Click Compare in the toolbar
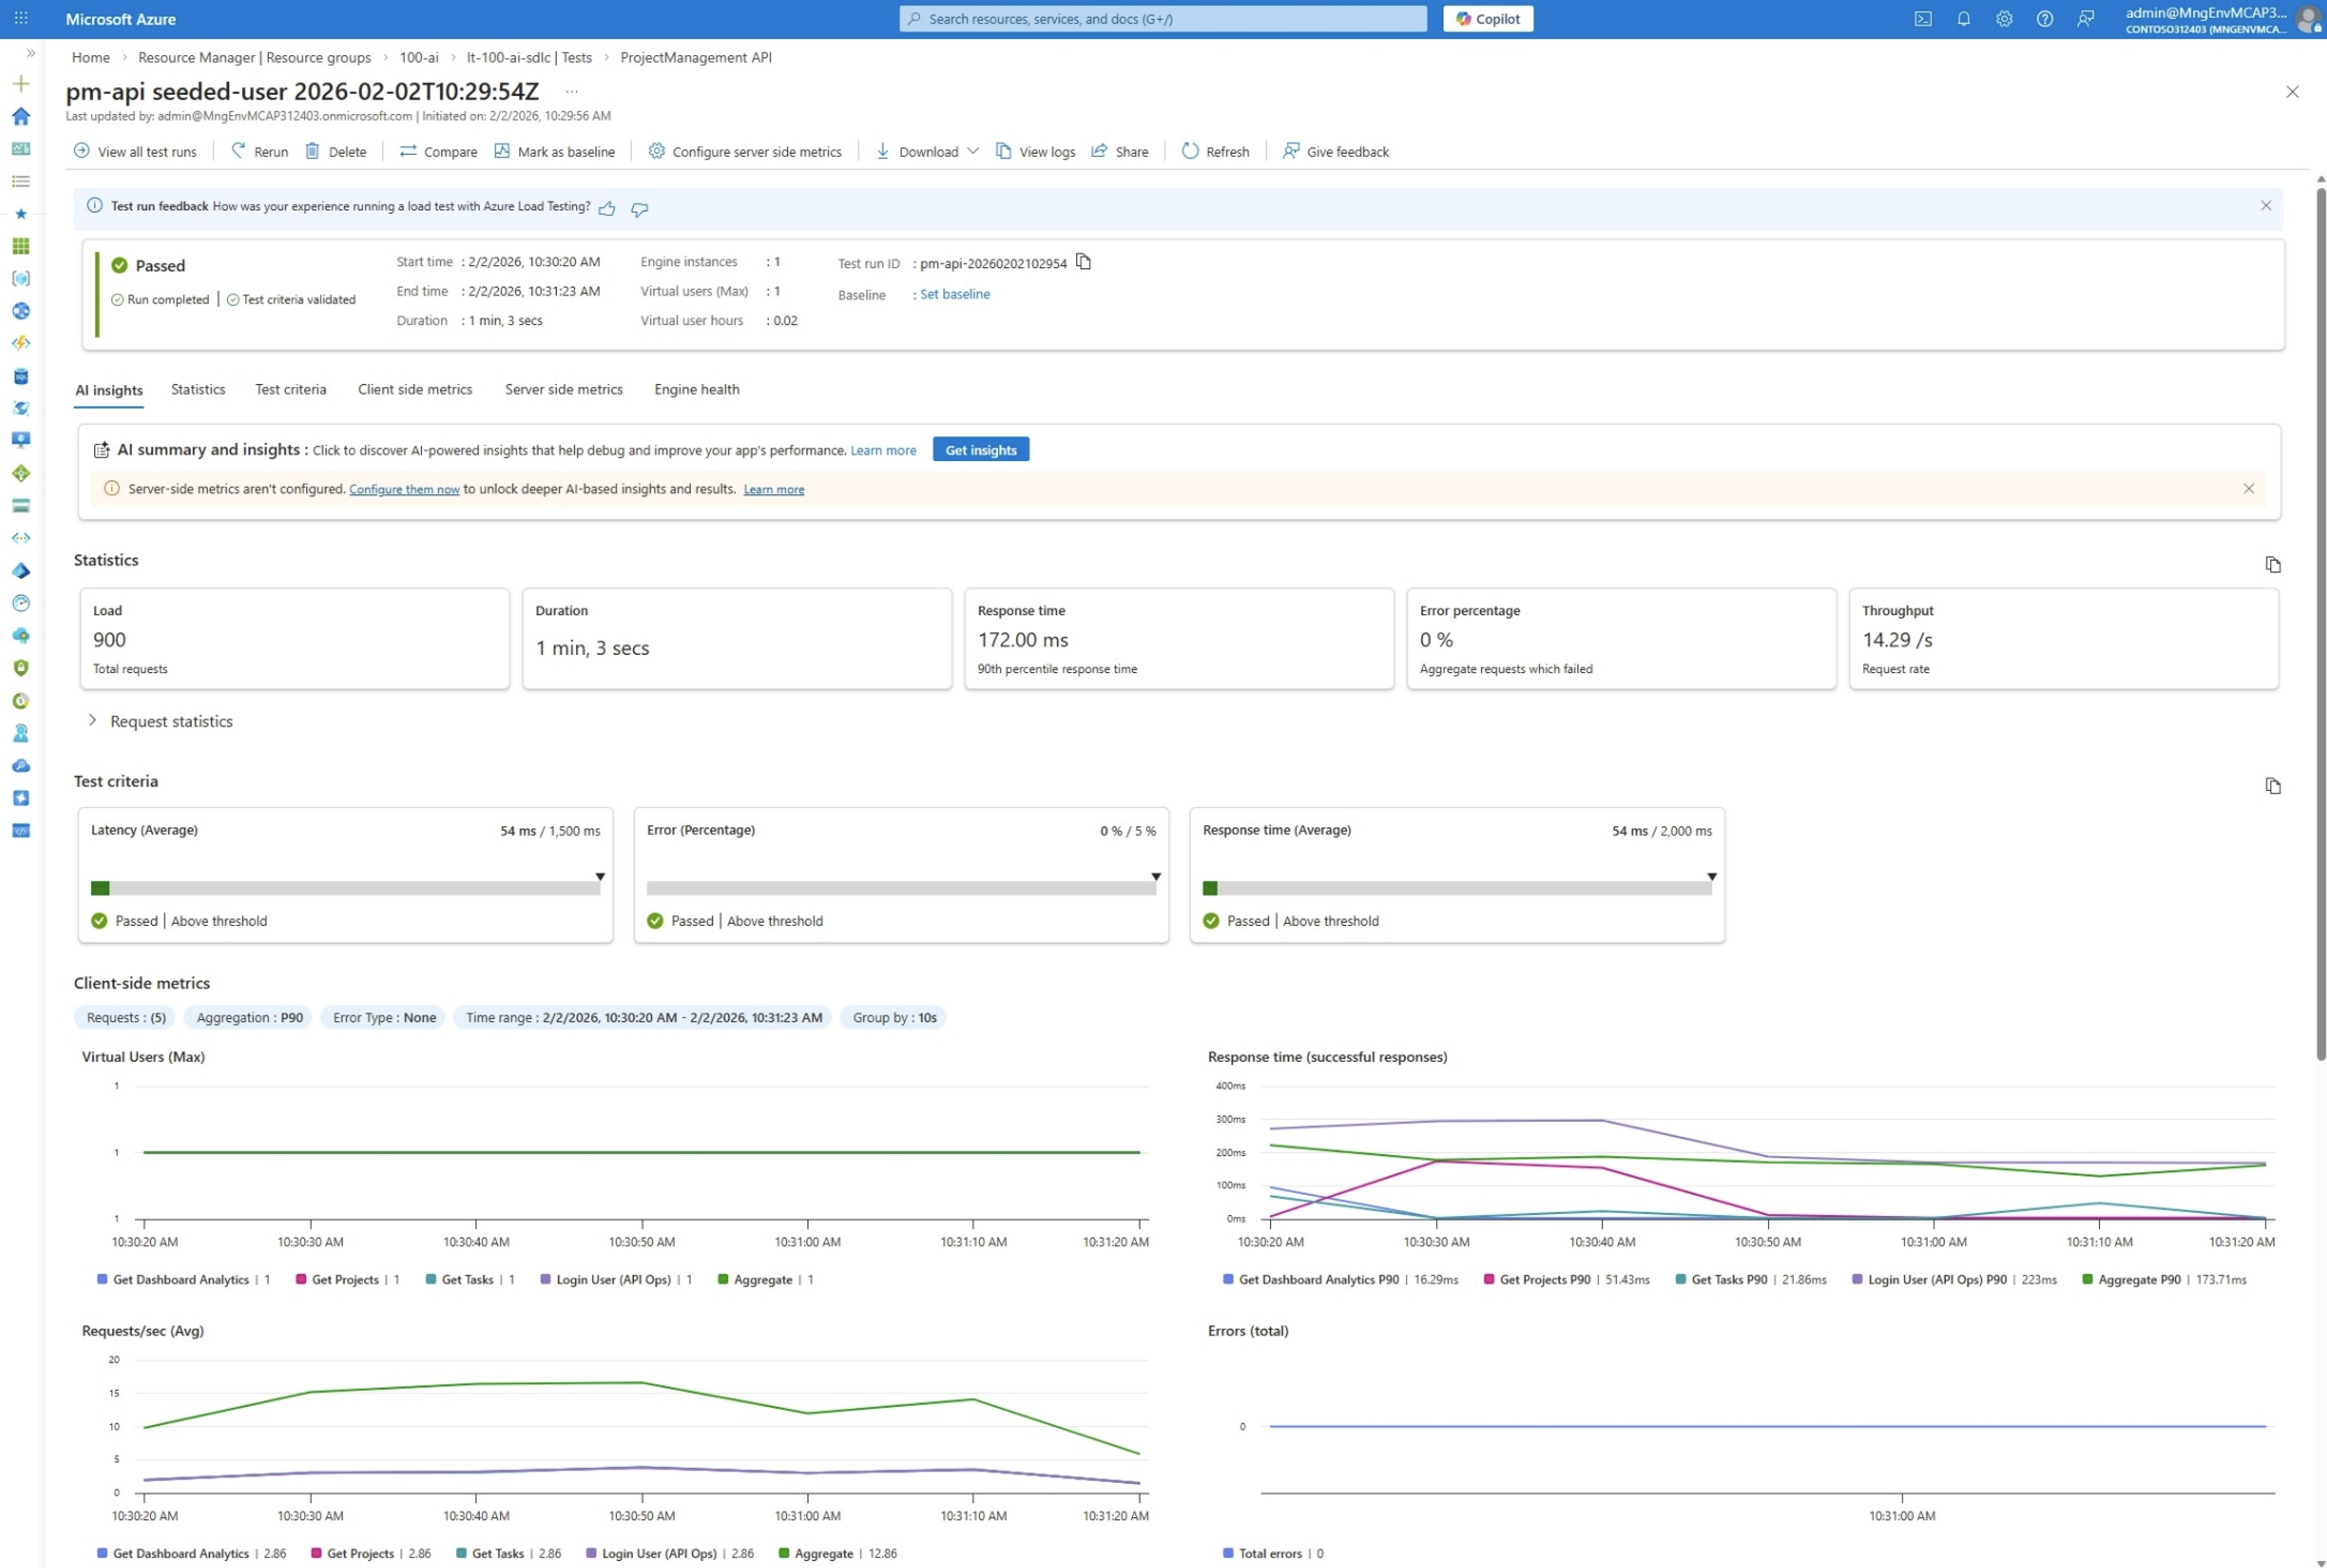2327x1568 pixels. 439,151
